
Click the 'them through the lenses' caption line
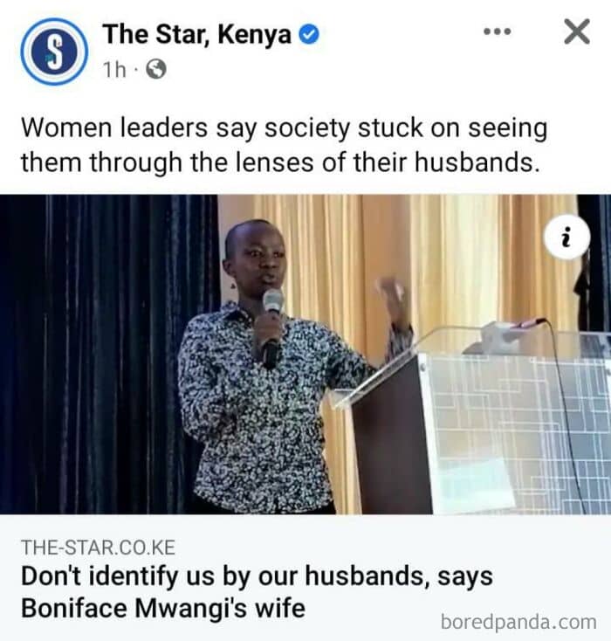click(280, 162)
